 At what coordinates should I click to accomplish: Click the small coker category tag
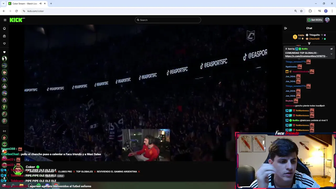point(61,176)
